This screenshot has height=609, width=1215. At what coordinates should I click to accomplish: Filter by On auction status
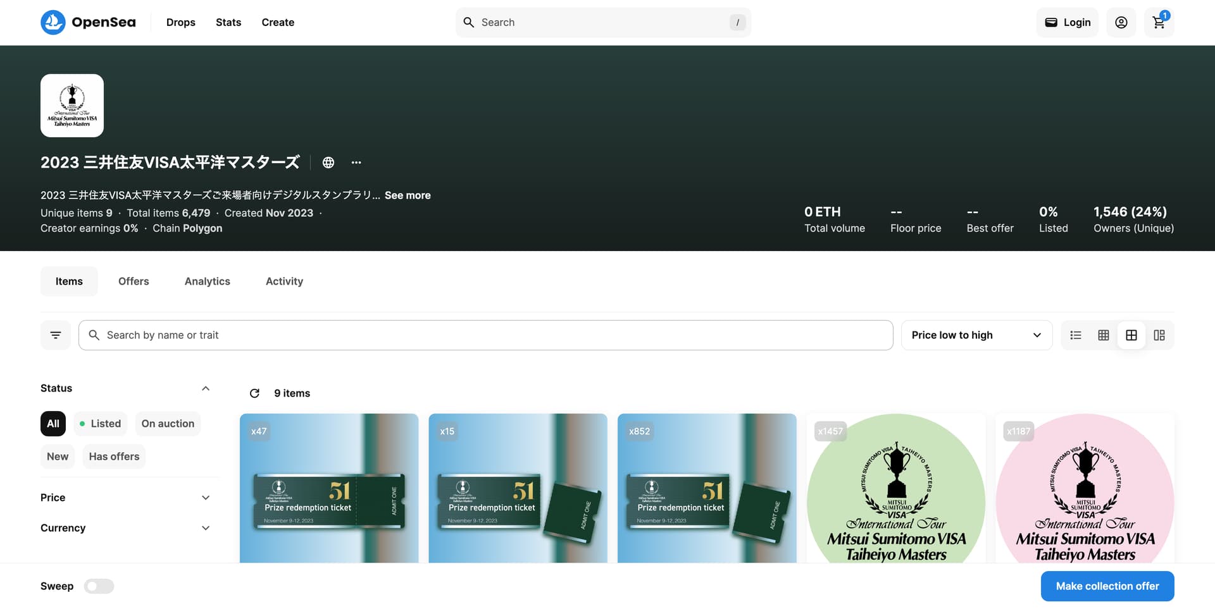[x=168, y=424]
